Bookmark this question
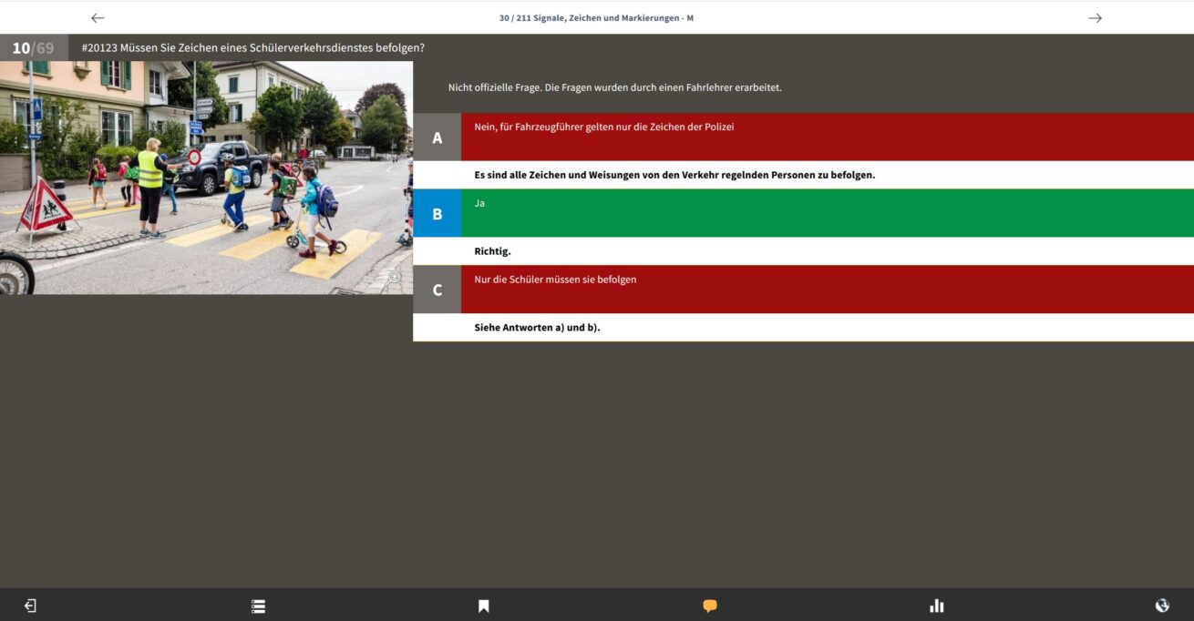The image size is (1194, 621). pyautogui.click(x=484, y=606)
